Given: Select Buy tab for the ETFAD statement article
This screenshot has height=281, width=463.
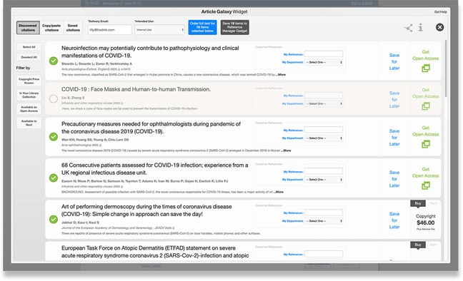Looking at the screenshot, I should [x=418, y=245].
